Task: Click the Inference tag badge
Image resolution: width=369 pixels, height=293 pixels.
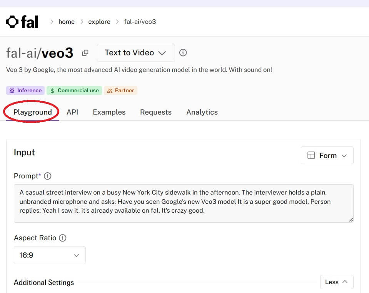Action: tap(25, 91)
